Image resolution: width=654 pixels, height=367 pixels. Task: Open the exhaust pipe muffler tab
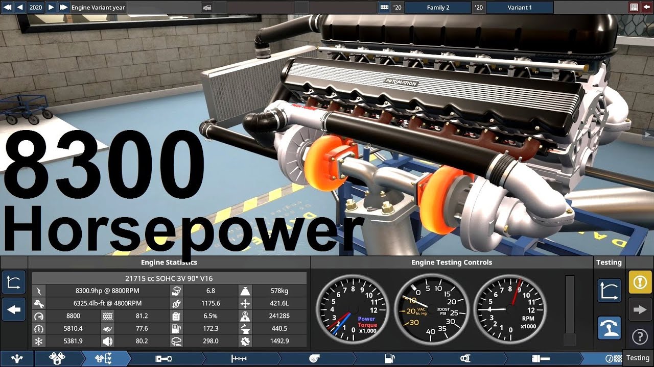coord(541,358)
